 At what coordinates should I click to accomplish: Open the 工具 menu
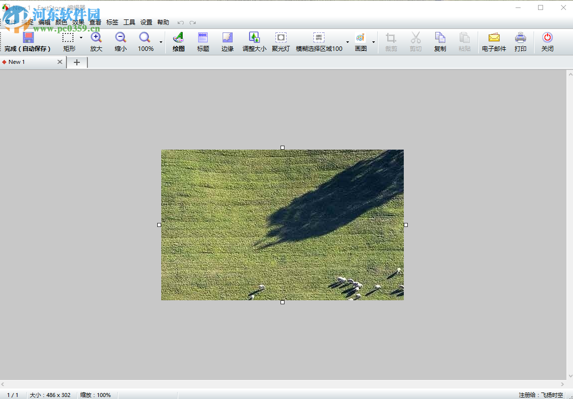pyautogui.click(x=129, y=22)
